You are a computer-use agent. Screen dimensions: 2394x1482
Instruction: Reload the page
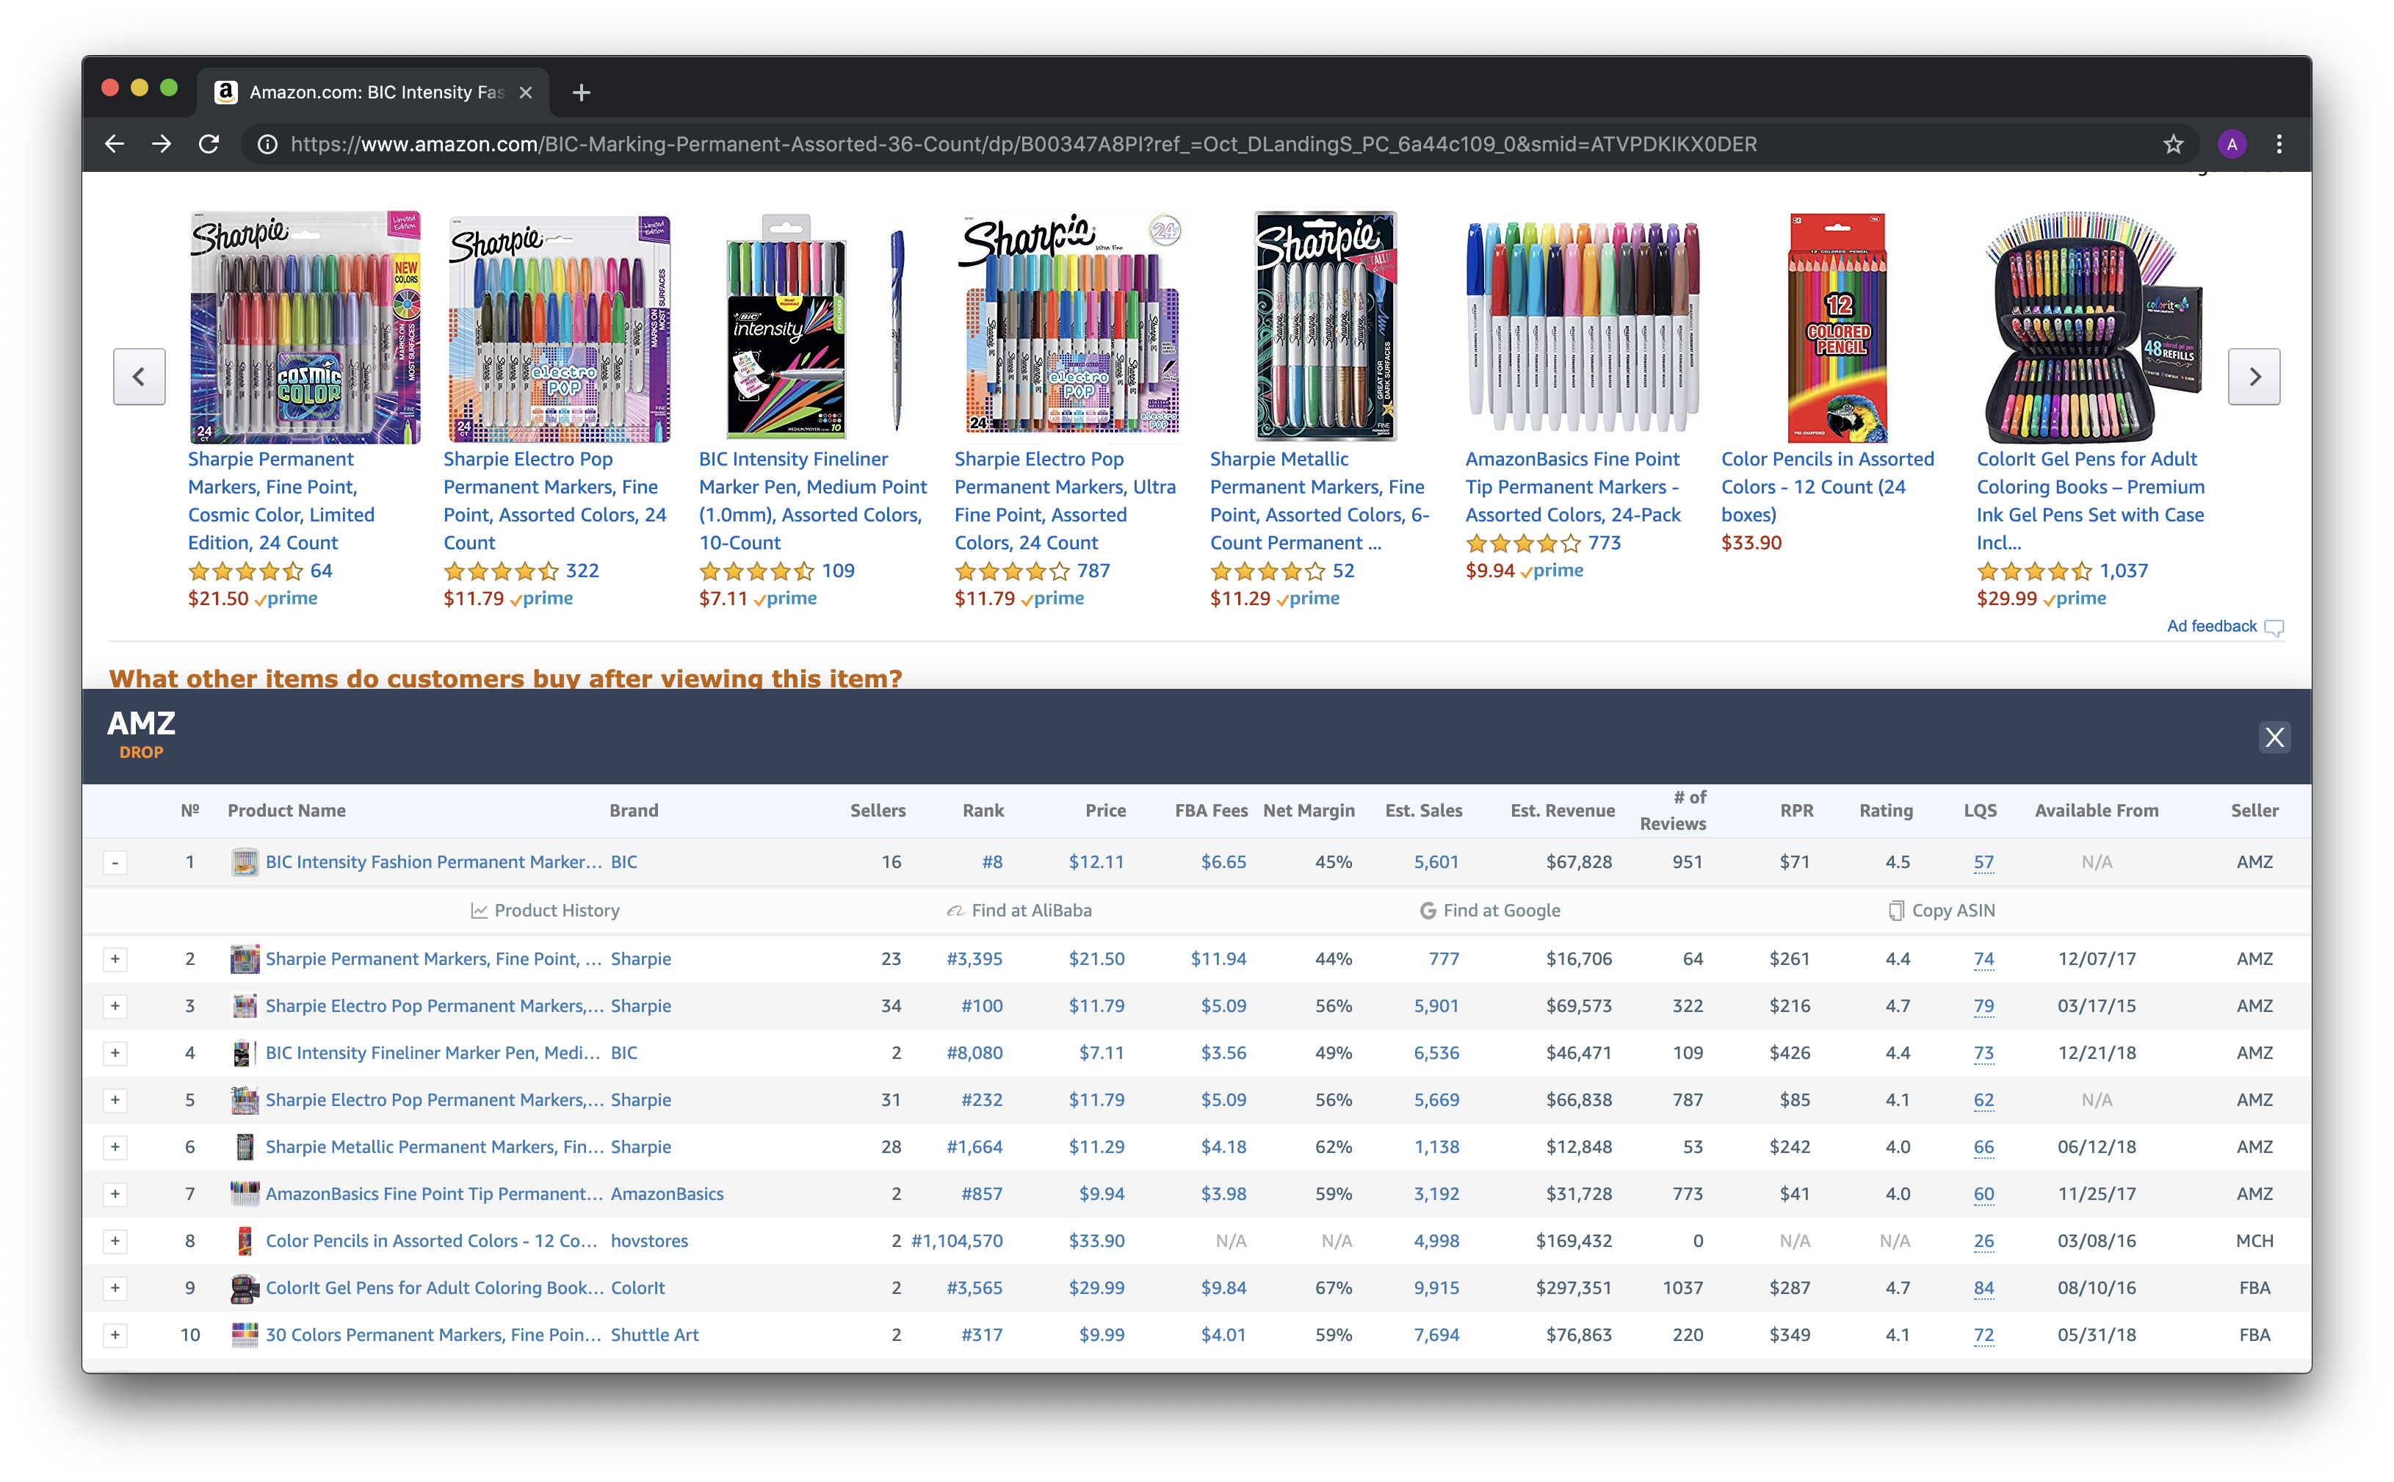pos(209,144)
